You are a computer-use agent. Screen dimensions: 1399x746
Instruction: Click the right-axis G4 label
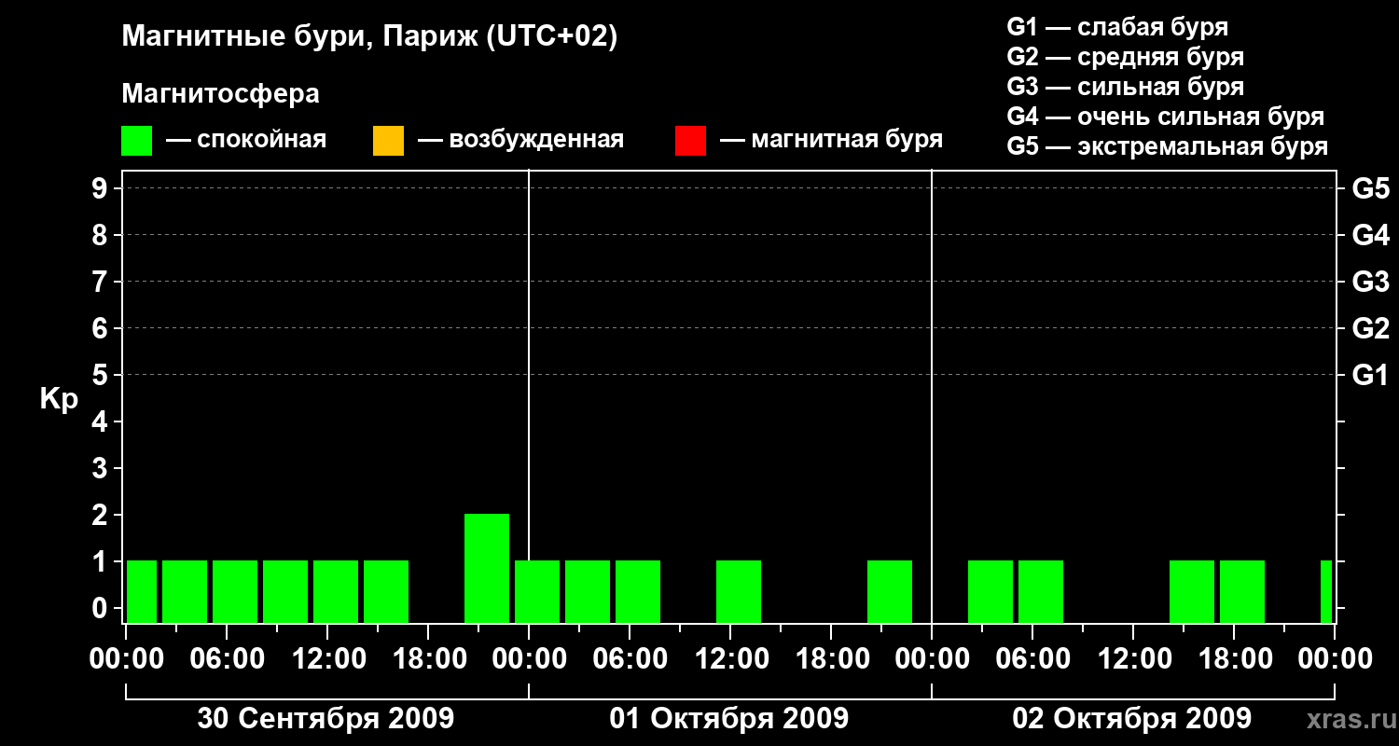1370,235
